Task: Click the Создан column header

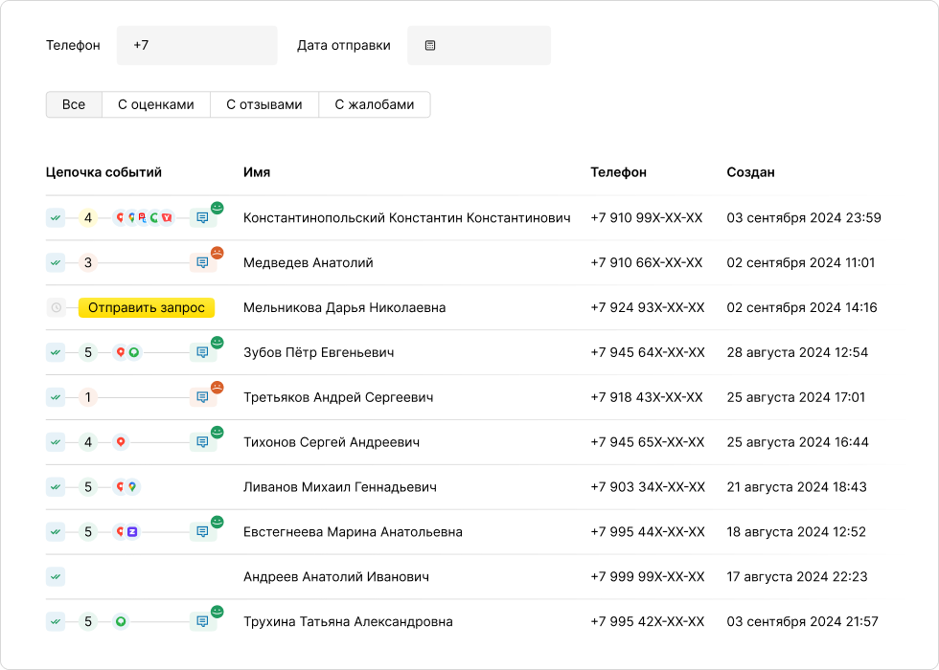Action: coord(750,172)
